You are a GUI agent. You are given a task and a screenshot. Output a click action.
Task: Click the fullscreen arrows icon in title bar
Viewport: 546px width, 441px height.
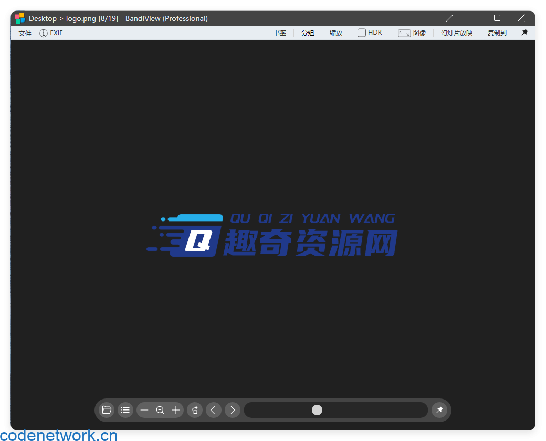click(449, 18)
